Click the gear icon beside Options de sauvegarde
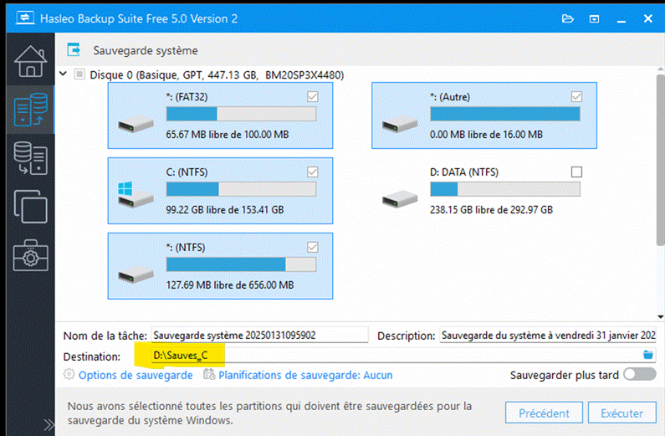Screen dimensions: 665x436 click(69, 375)
